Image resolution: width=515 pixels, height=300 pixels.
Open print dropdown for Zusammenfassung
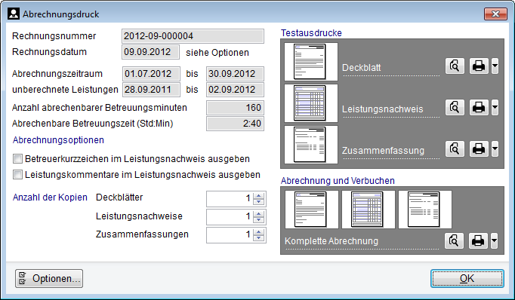point(495,148)
